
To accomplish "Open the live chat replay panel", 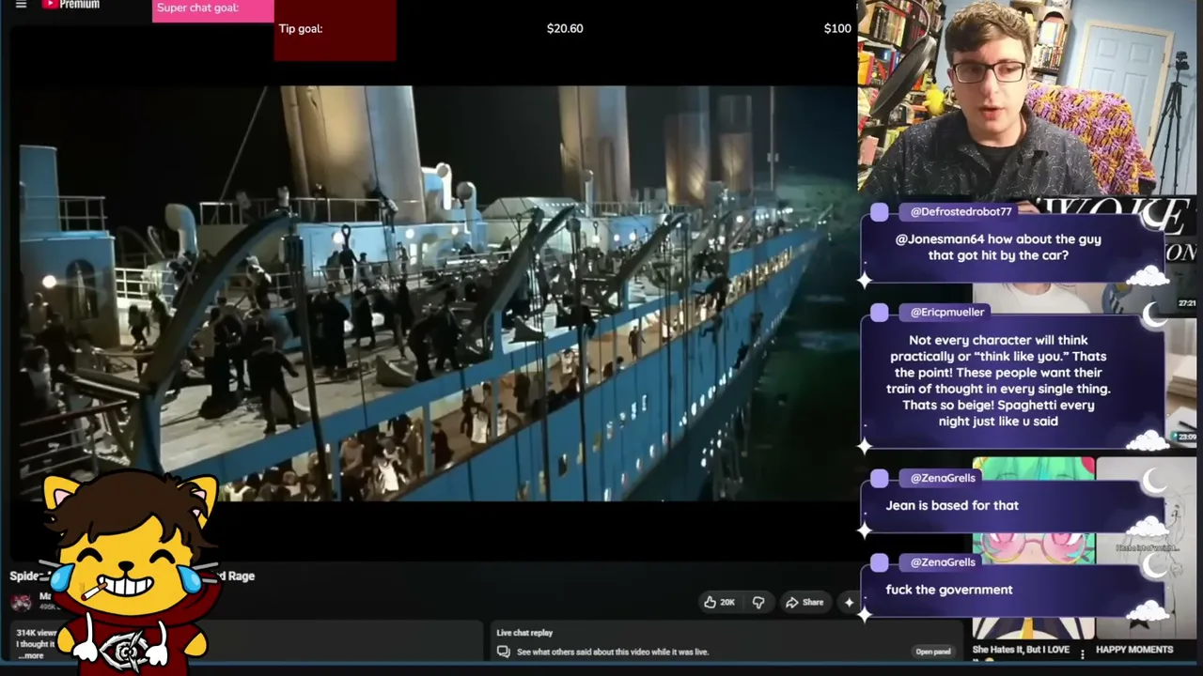I will tap(933, 652).
